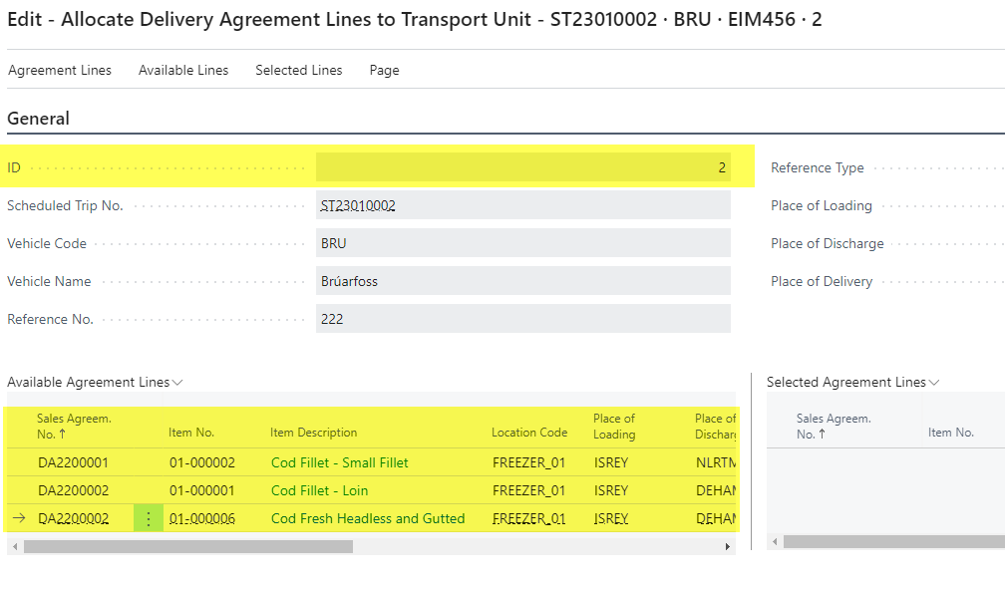Click the row selector arrow beside DA2200002
This screenshot has height=589, width=1005.
[x=19, y=518]
